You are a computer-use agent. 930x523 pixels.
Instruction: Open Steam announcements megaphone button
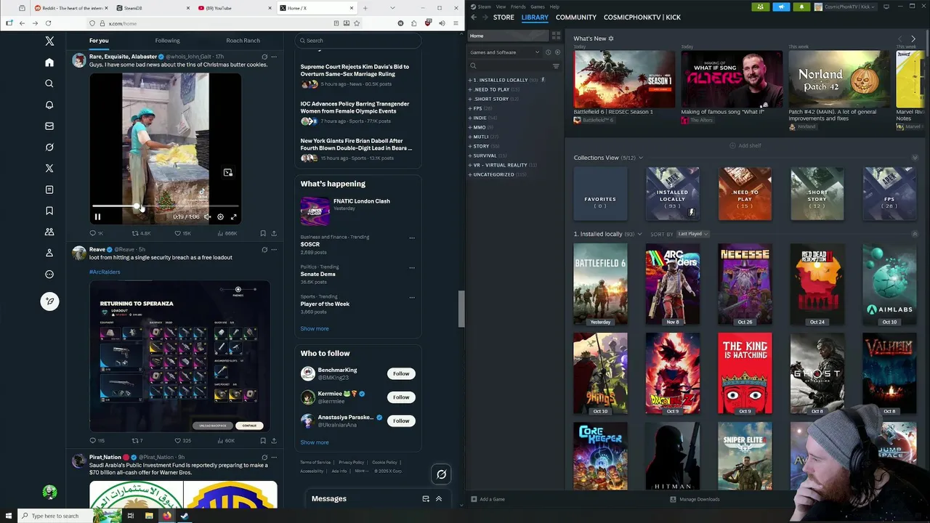point(781,7)
